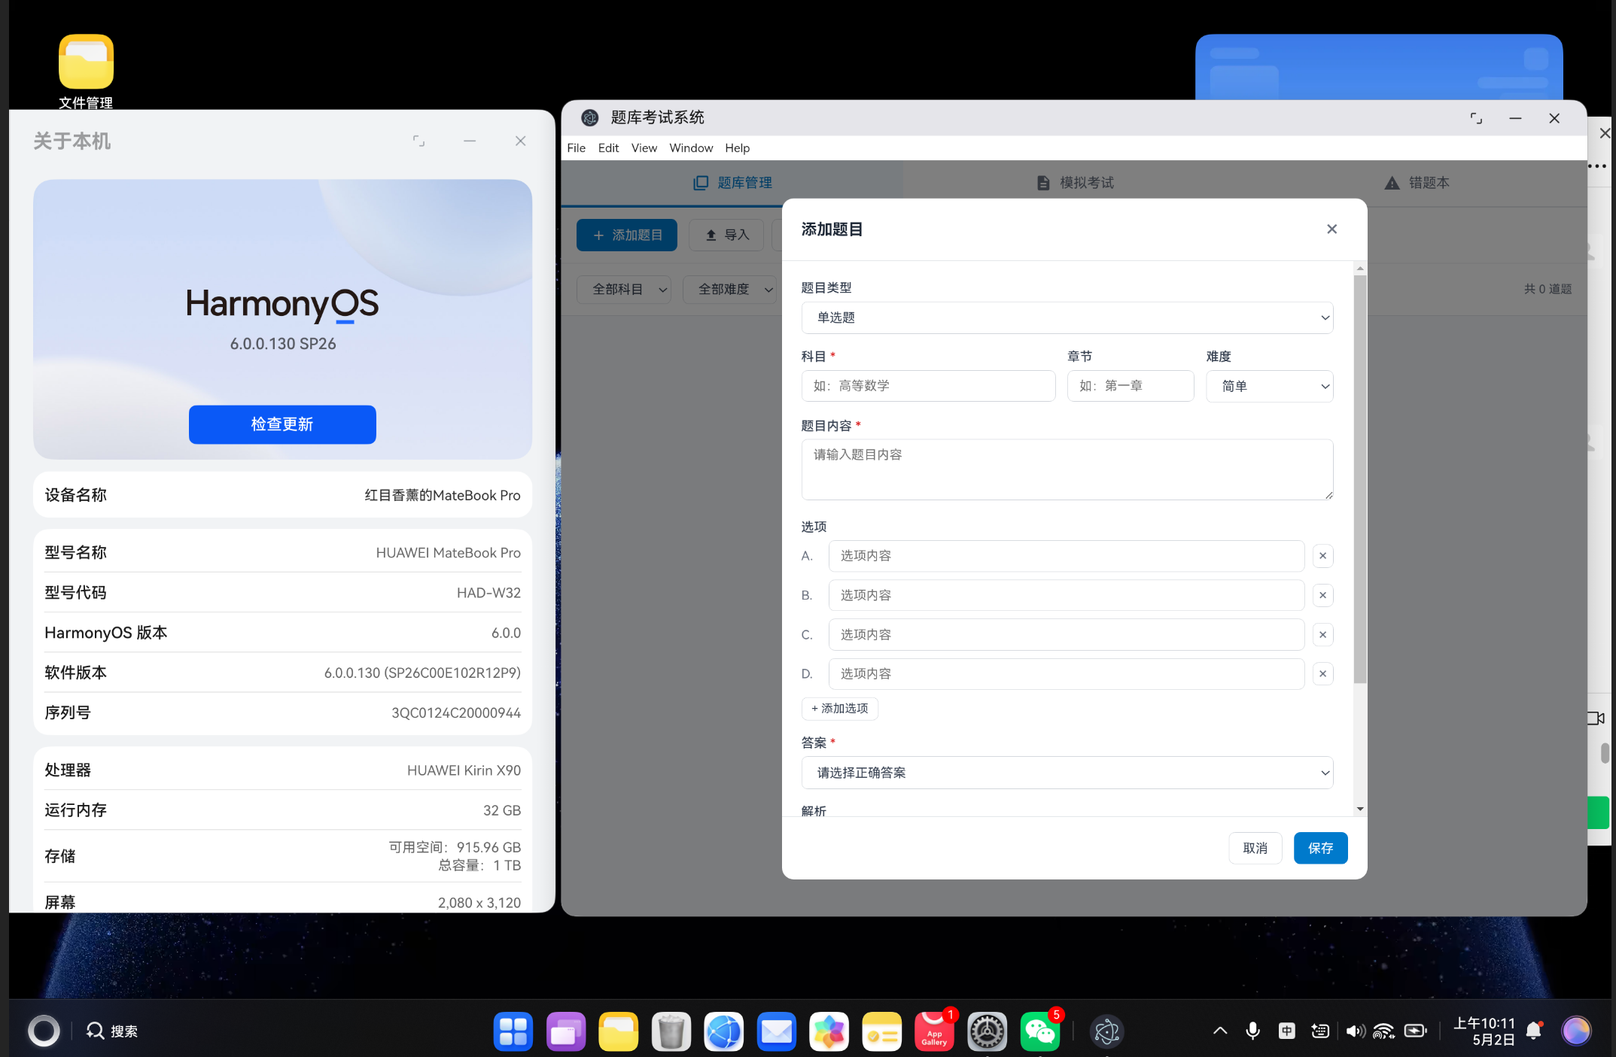The image size is (1616, 1057).
Task: Switch to 模拟考试 tab
Action: (x=1074, y=183)
